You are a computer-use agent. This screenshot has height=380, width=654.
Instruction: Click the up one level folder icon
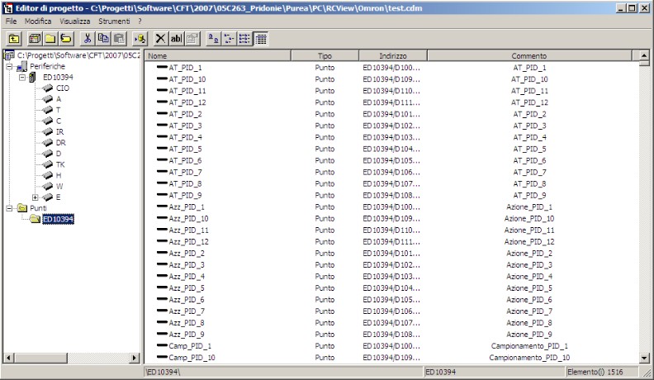pos(14,39)
